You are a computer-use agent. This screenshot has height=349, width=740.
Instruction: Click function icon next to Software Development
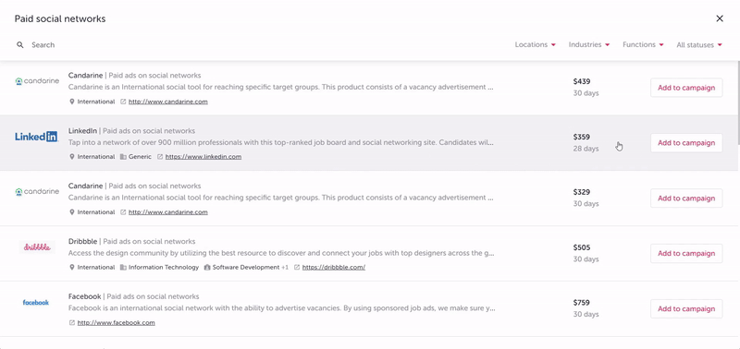[x=207, y=268]
